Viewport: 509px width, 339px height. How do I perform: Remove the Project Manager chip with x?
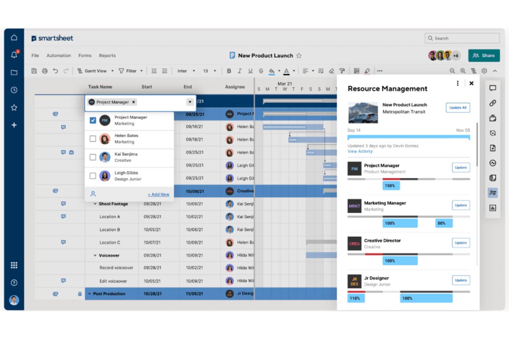(x=134, y=102)
